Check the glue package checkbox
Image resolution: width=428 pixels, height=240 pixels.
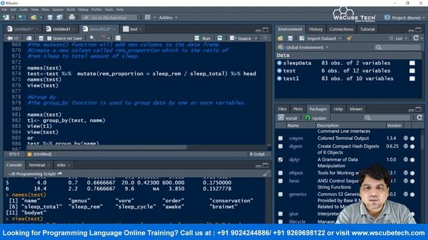pos(280,214)
